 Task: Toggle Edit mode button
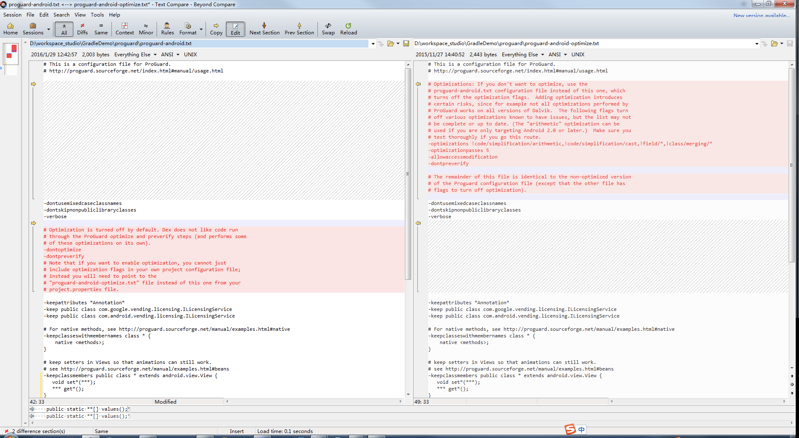point(235,29)
